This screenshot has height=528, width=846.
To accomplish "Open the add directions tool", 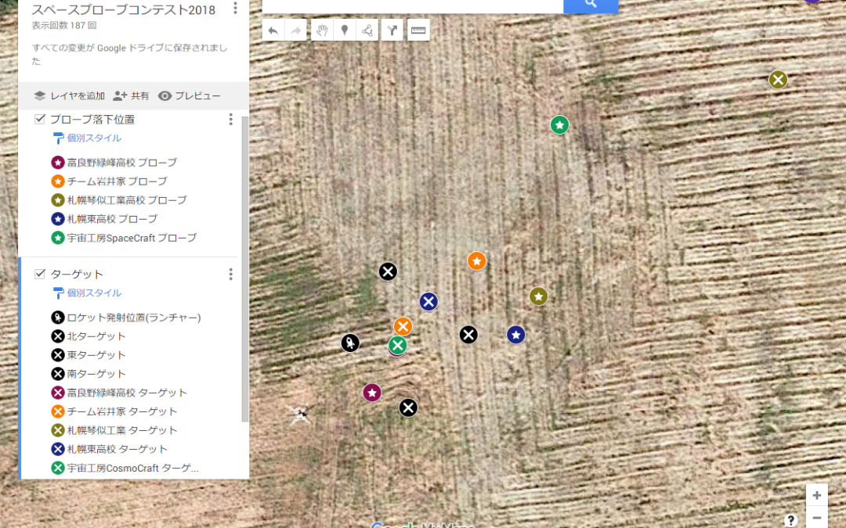I will 392,31.
